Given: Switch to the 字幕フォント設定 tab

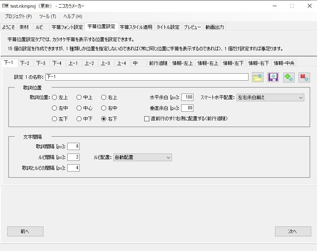Looking at the screenshot, I should [x=67, y=27].
